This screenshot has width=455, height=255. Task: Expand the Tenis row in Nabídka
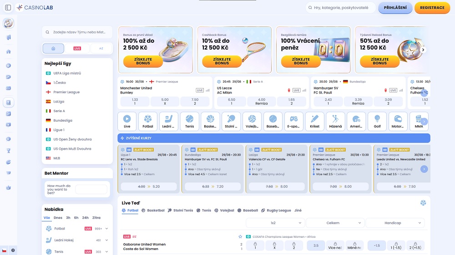pyautogui.click(x=107, y=252)
